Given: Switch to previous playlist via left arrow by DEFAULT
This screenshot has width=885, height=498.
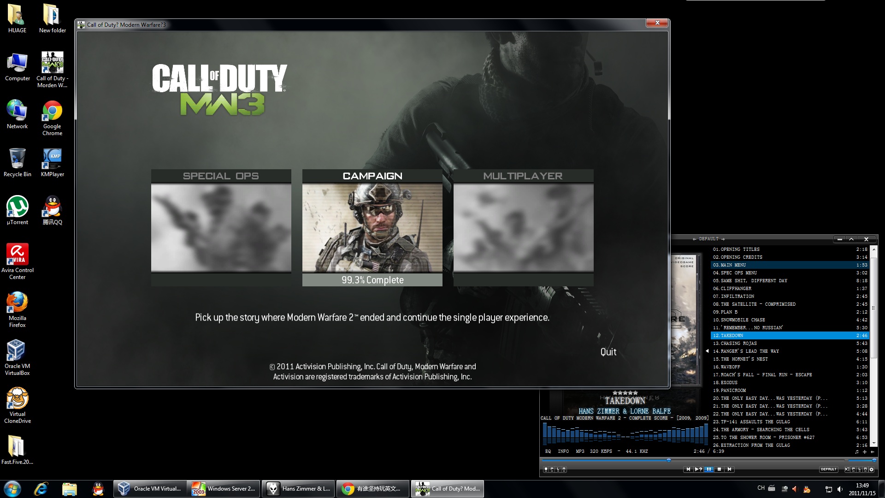Looking at the screenshot, I should click(x=694, y=239).
